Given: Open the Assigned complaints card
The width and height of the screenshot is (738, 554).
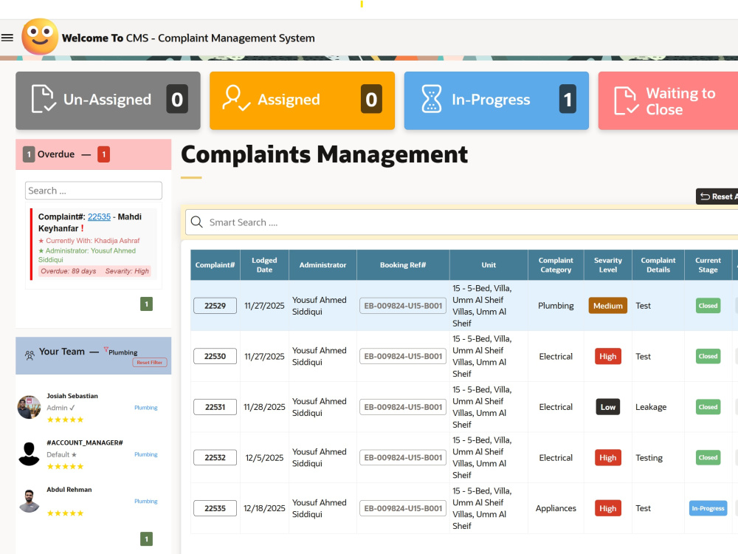Looking at the screenshot, I should [302, 100].
